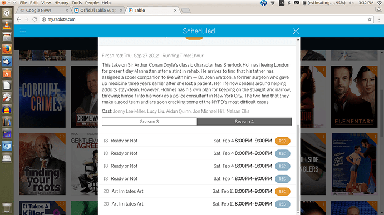Image resolution: width=384 pixels, height=215 pixels.
Task: Reload the my.tablotv.com page
Action: 35,19
